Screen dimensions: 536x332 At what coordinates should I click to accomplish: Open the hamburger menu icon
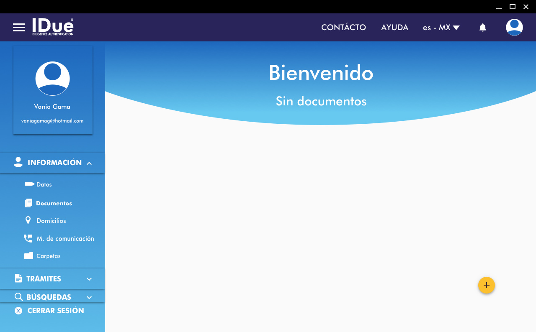19,28
